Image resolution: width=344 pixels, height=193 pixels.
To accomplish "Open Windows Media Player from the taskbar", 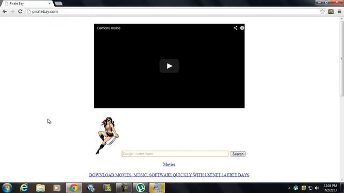I will (57, 188).
